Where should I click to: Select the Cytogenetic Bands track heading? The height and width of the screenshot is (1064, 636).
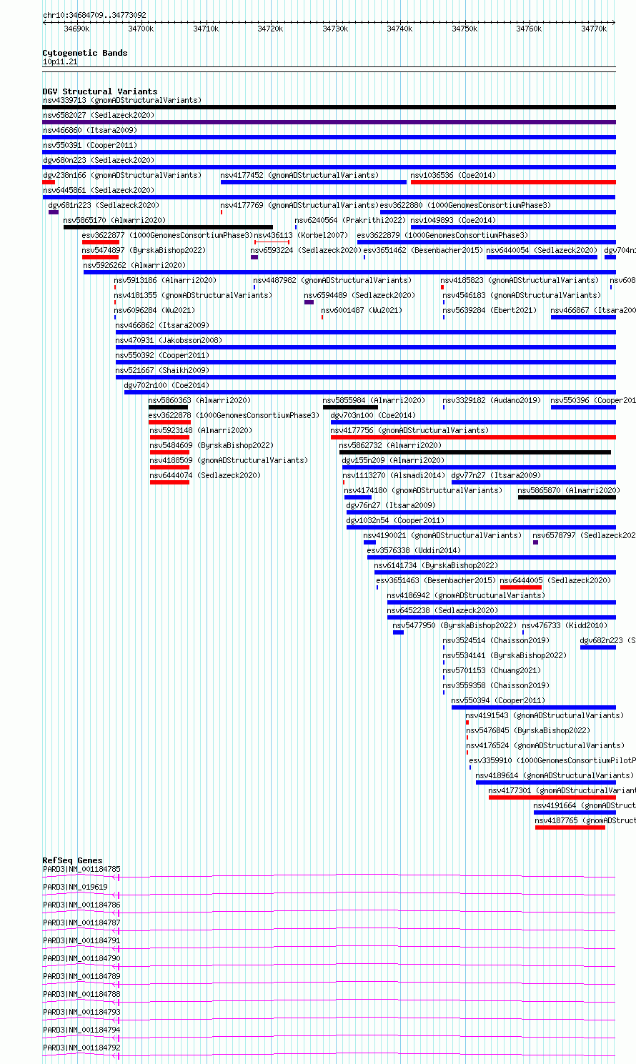click(85, 53)
